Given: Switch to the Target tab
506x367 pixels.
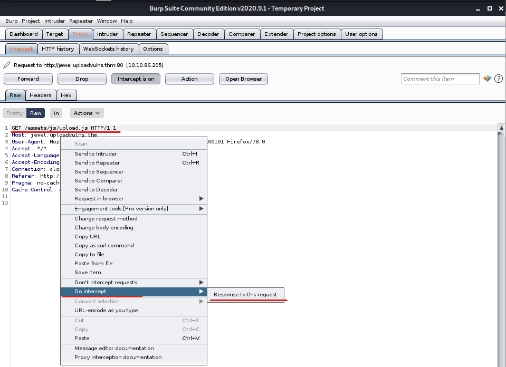Looking at the screenshot, I should point(54,34).
